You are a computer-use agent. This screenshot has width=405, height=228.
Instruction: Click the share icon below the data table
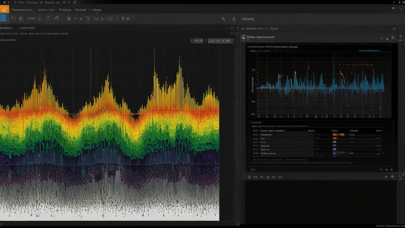pos(381,169)
